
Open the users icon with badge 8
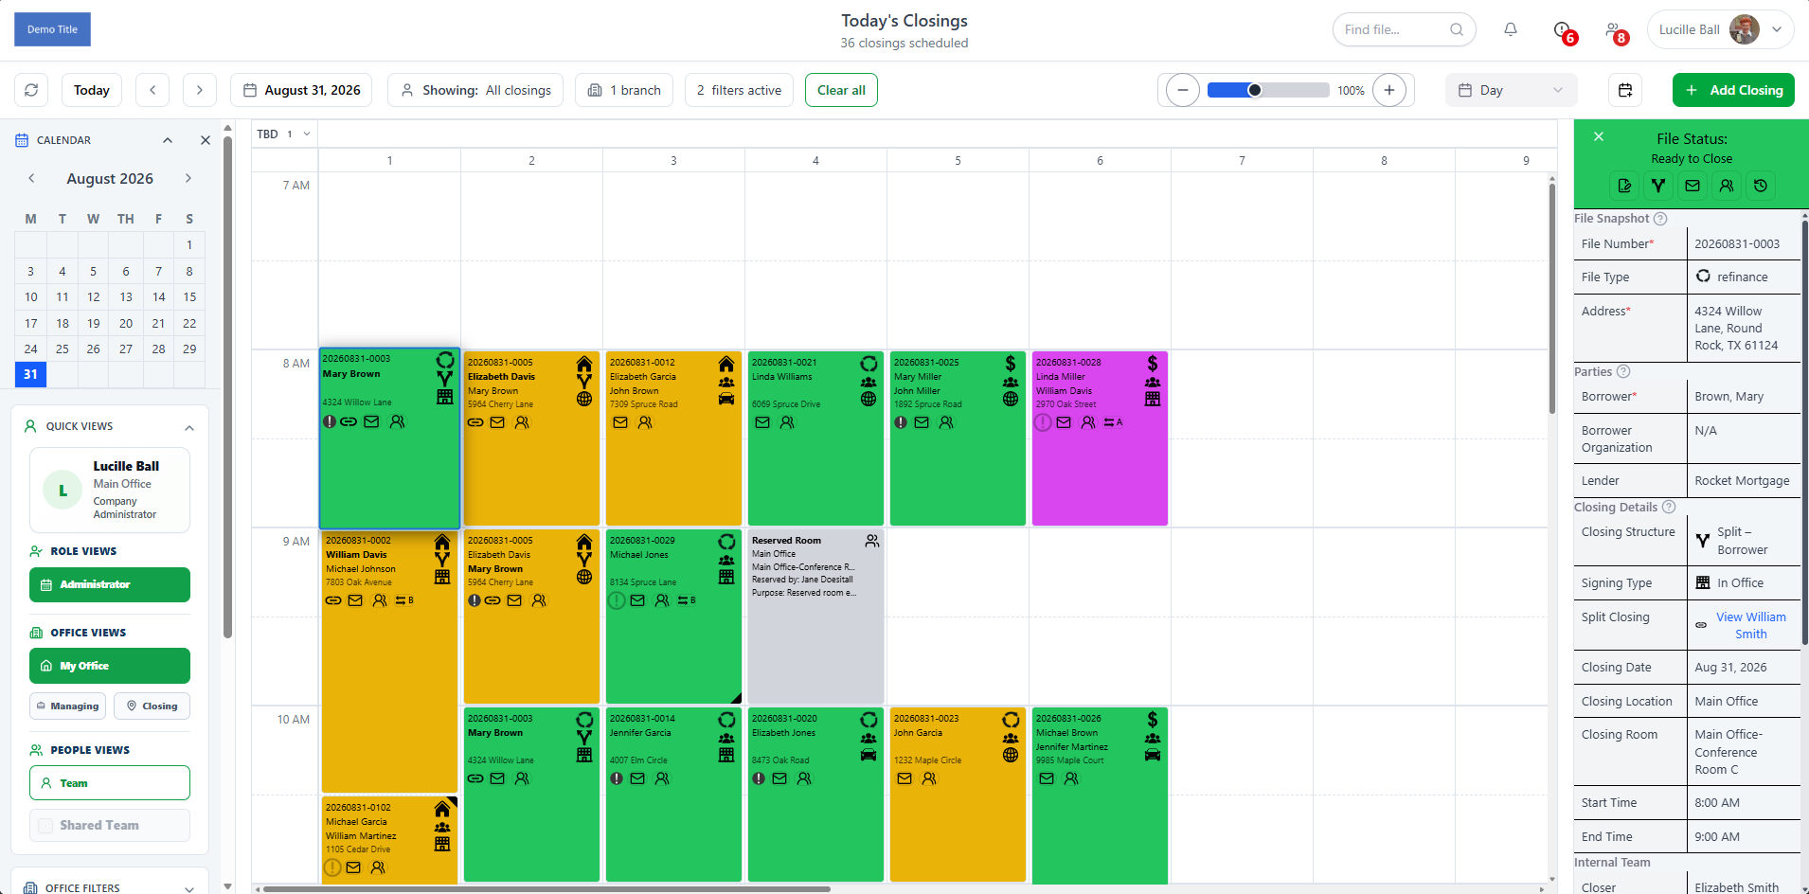click(x=1616, y=31)
